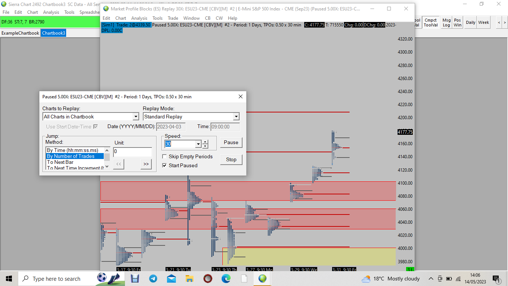Uncheck the Start Paused checkbox
The height and width of the screenshot is (286, 508).
(164, 165)
